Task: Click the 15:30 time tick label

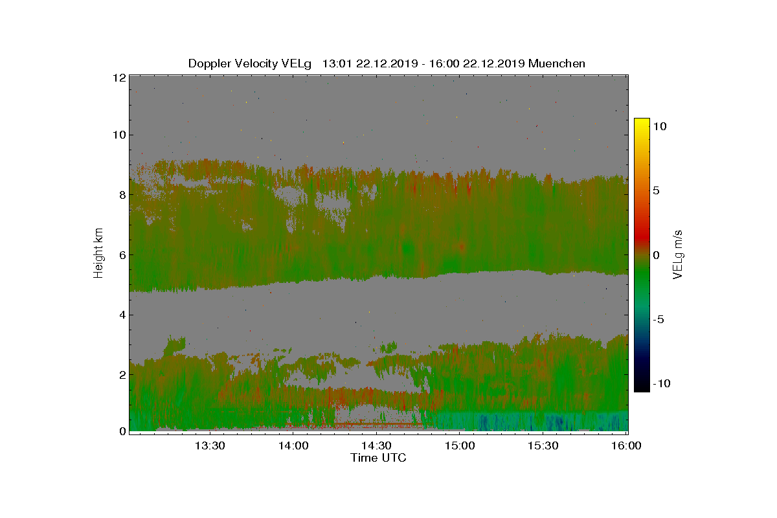Action: pyautogui.click(x=543, y=445)
